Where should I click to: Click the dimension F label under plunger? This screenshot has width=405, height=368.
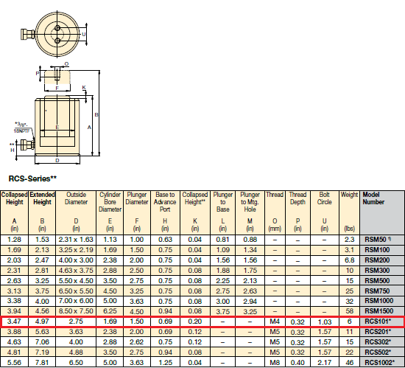(x=57, y=88)
